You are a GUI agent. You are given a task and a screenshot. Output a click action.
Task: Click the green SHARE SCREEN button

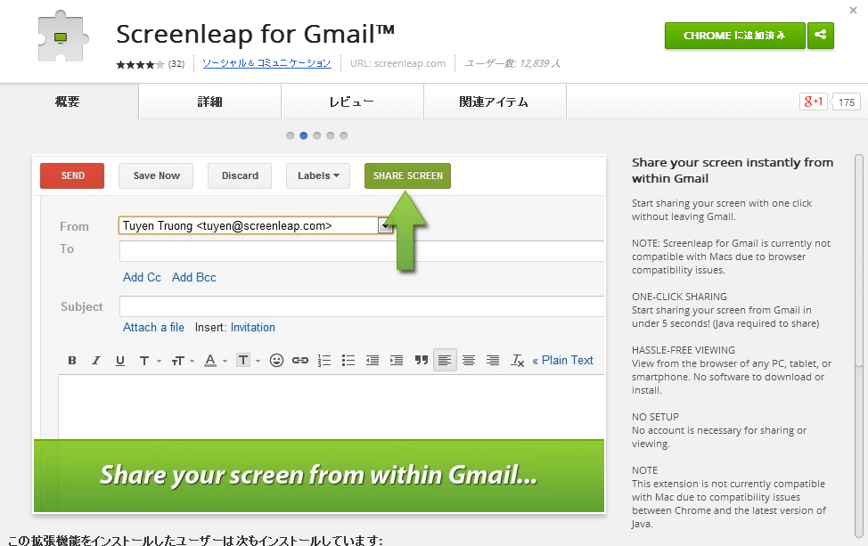pos(407,176)
